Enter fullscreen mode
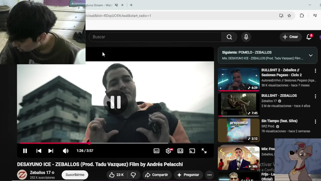 click(204, 151)
